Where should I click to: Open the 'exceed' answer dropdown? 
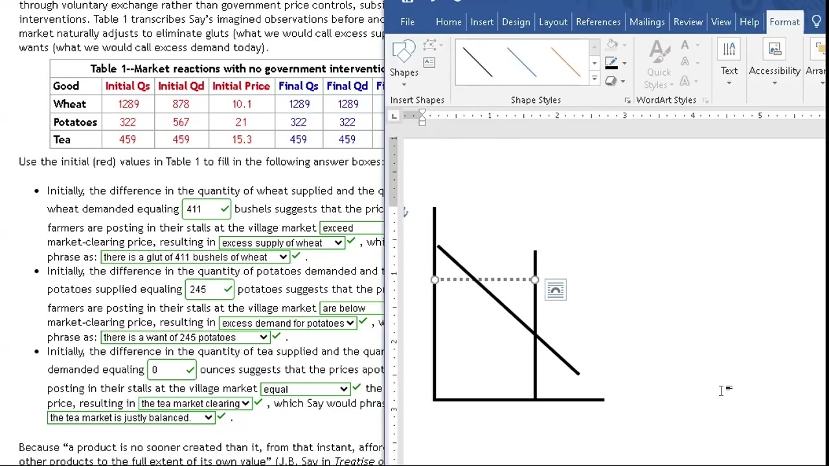coord(352,228)
